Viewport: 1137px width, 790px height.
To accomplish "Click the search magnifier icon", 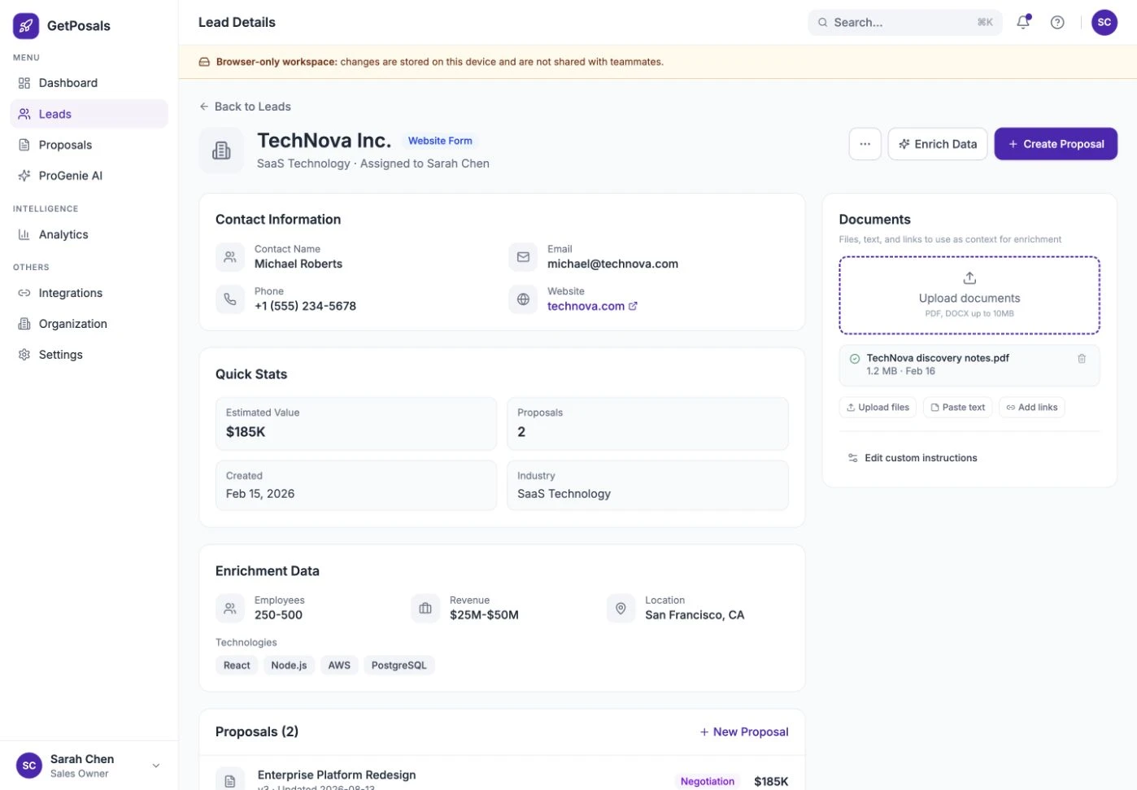I will (823, 23).
